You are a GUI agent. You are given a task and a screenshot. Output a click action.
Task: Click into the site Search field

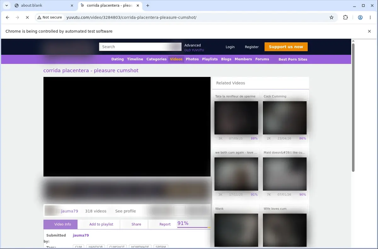pos(140,47)
